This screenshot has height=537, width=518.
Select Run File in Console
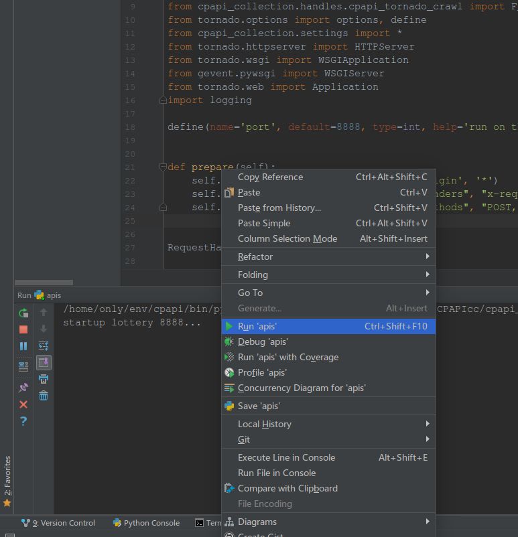coord(328,473)
